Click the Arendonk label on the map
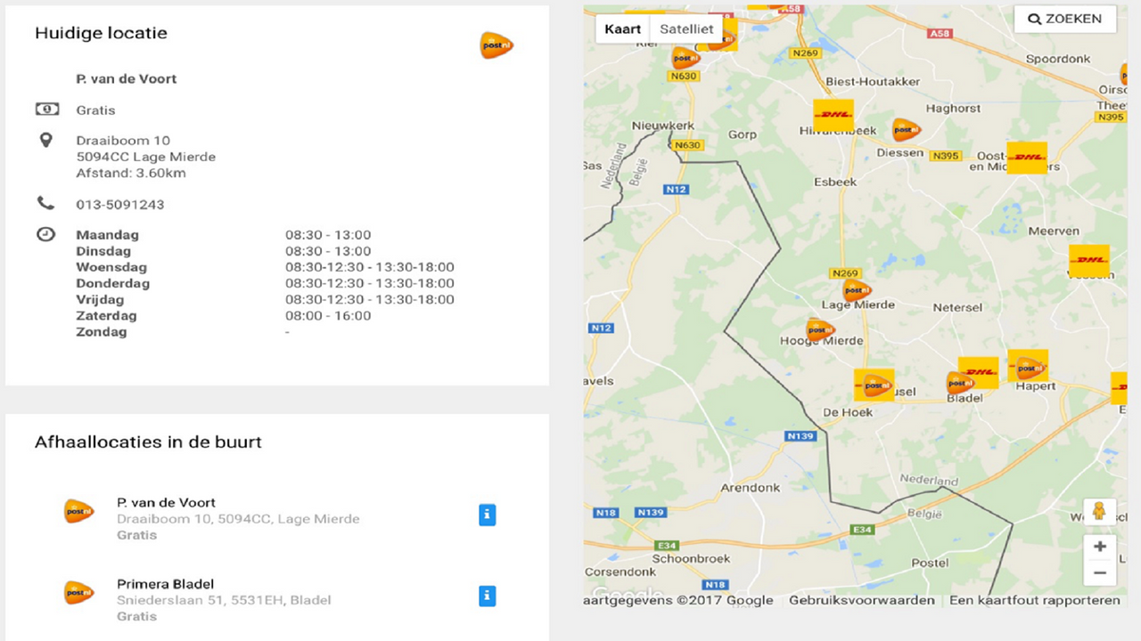This screenshot has height=641, width=1141. 751,488
